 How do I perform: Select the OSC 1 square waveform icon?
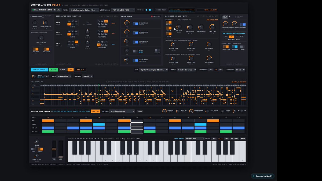pos(99,24)
